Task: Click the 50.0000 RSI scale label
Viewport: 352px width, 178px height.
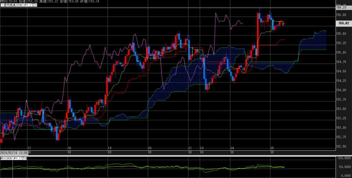Action: click(x=343, y=167)
